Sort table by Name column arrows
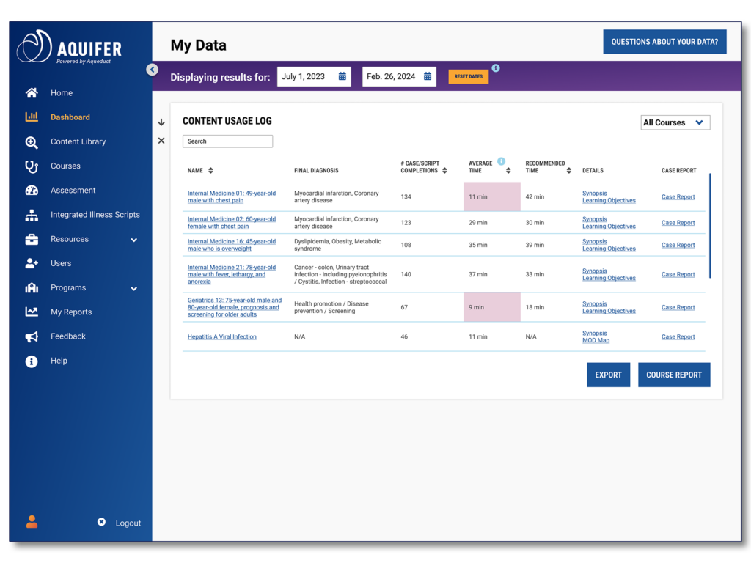751x563 pixels. [210, 171]
